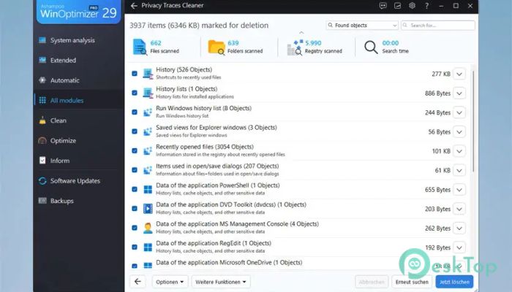Expand the History lists 886 Bytes row
512x292 pixels.
coord(459,93)
